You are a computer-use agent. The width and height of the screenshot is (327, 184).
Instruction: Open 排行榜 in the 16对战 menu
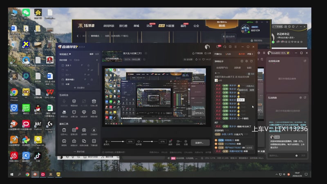tap(123, 26)
